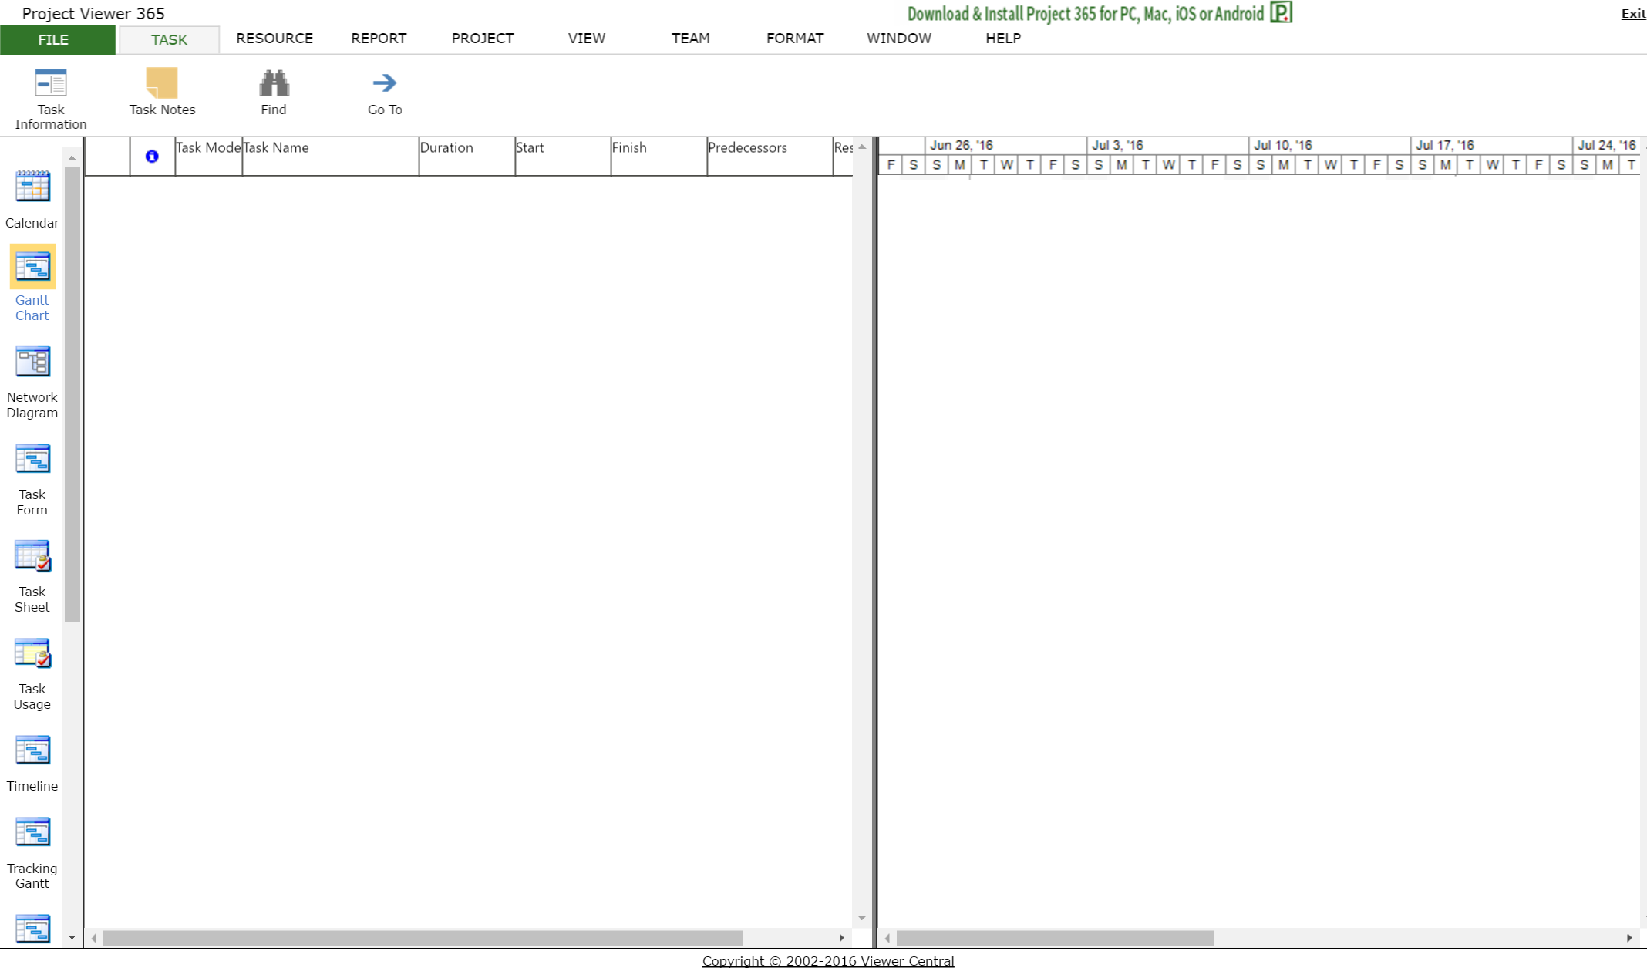Open the FILE menu tab
This screenshot has width=1647, height=968.
[54, 39]
